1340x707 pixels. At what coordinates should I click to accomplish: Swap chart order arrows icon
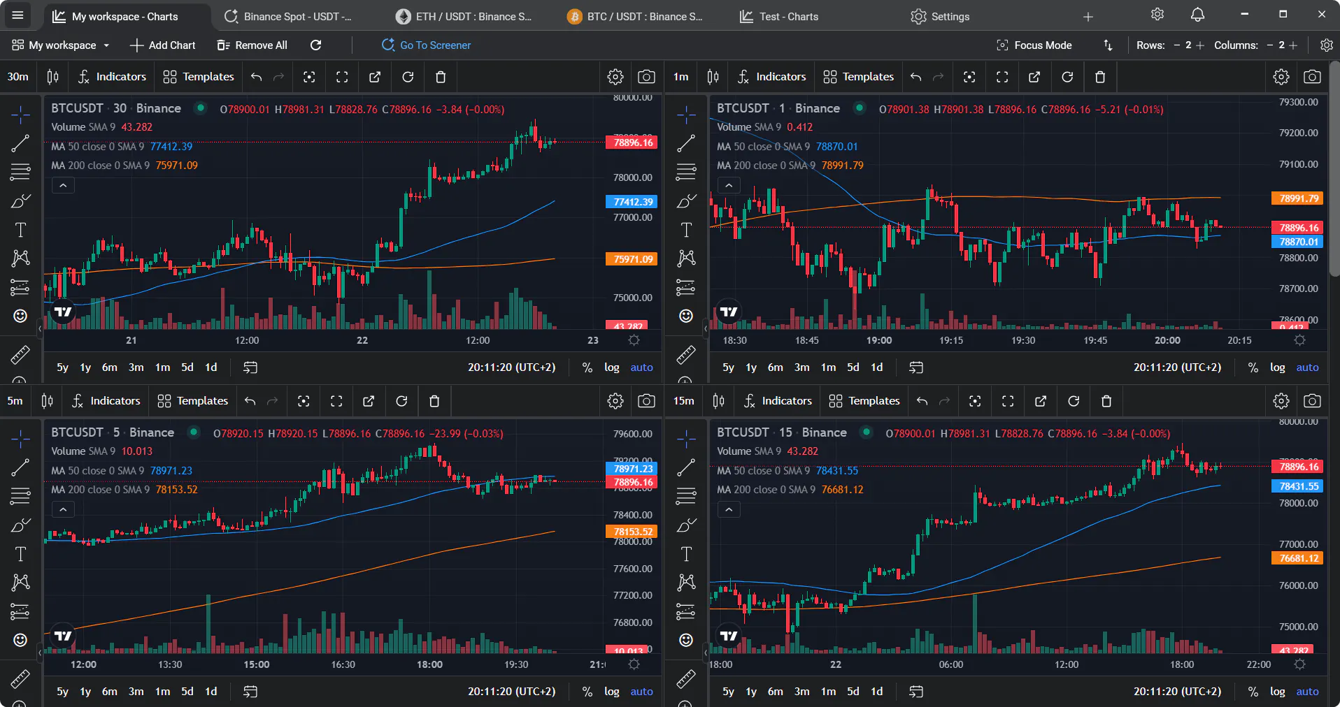click(1108, 45)
